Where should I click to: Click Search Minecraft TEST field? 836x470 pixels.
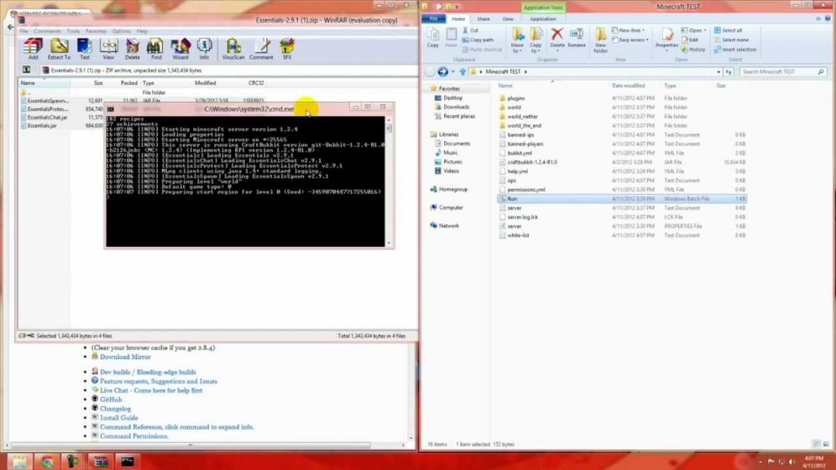click(x=782, y=72)
